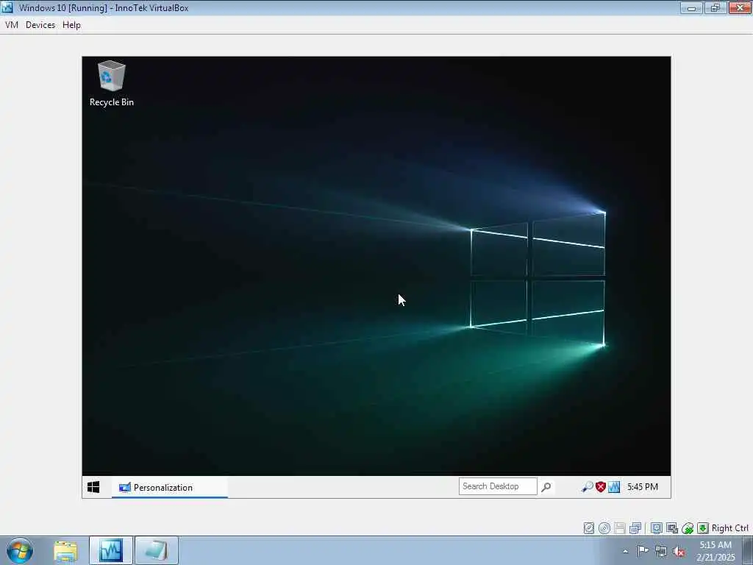Click the blue VirtualBox tray icon in guest
This screenshot has width=753, height=565.
[614, 487]
